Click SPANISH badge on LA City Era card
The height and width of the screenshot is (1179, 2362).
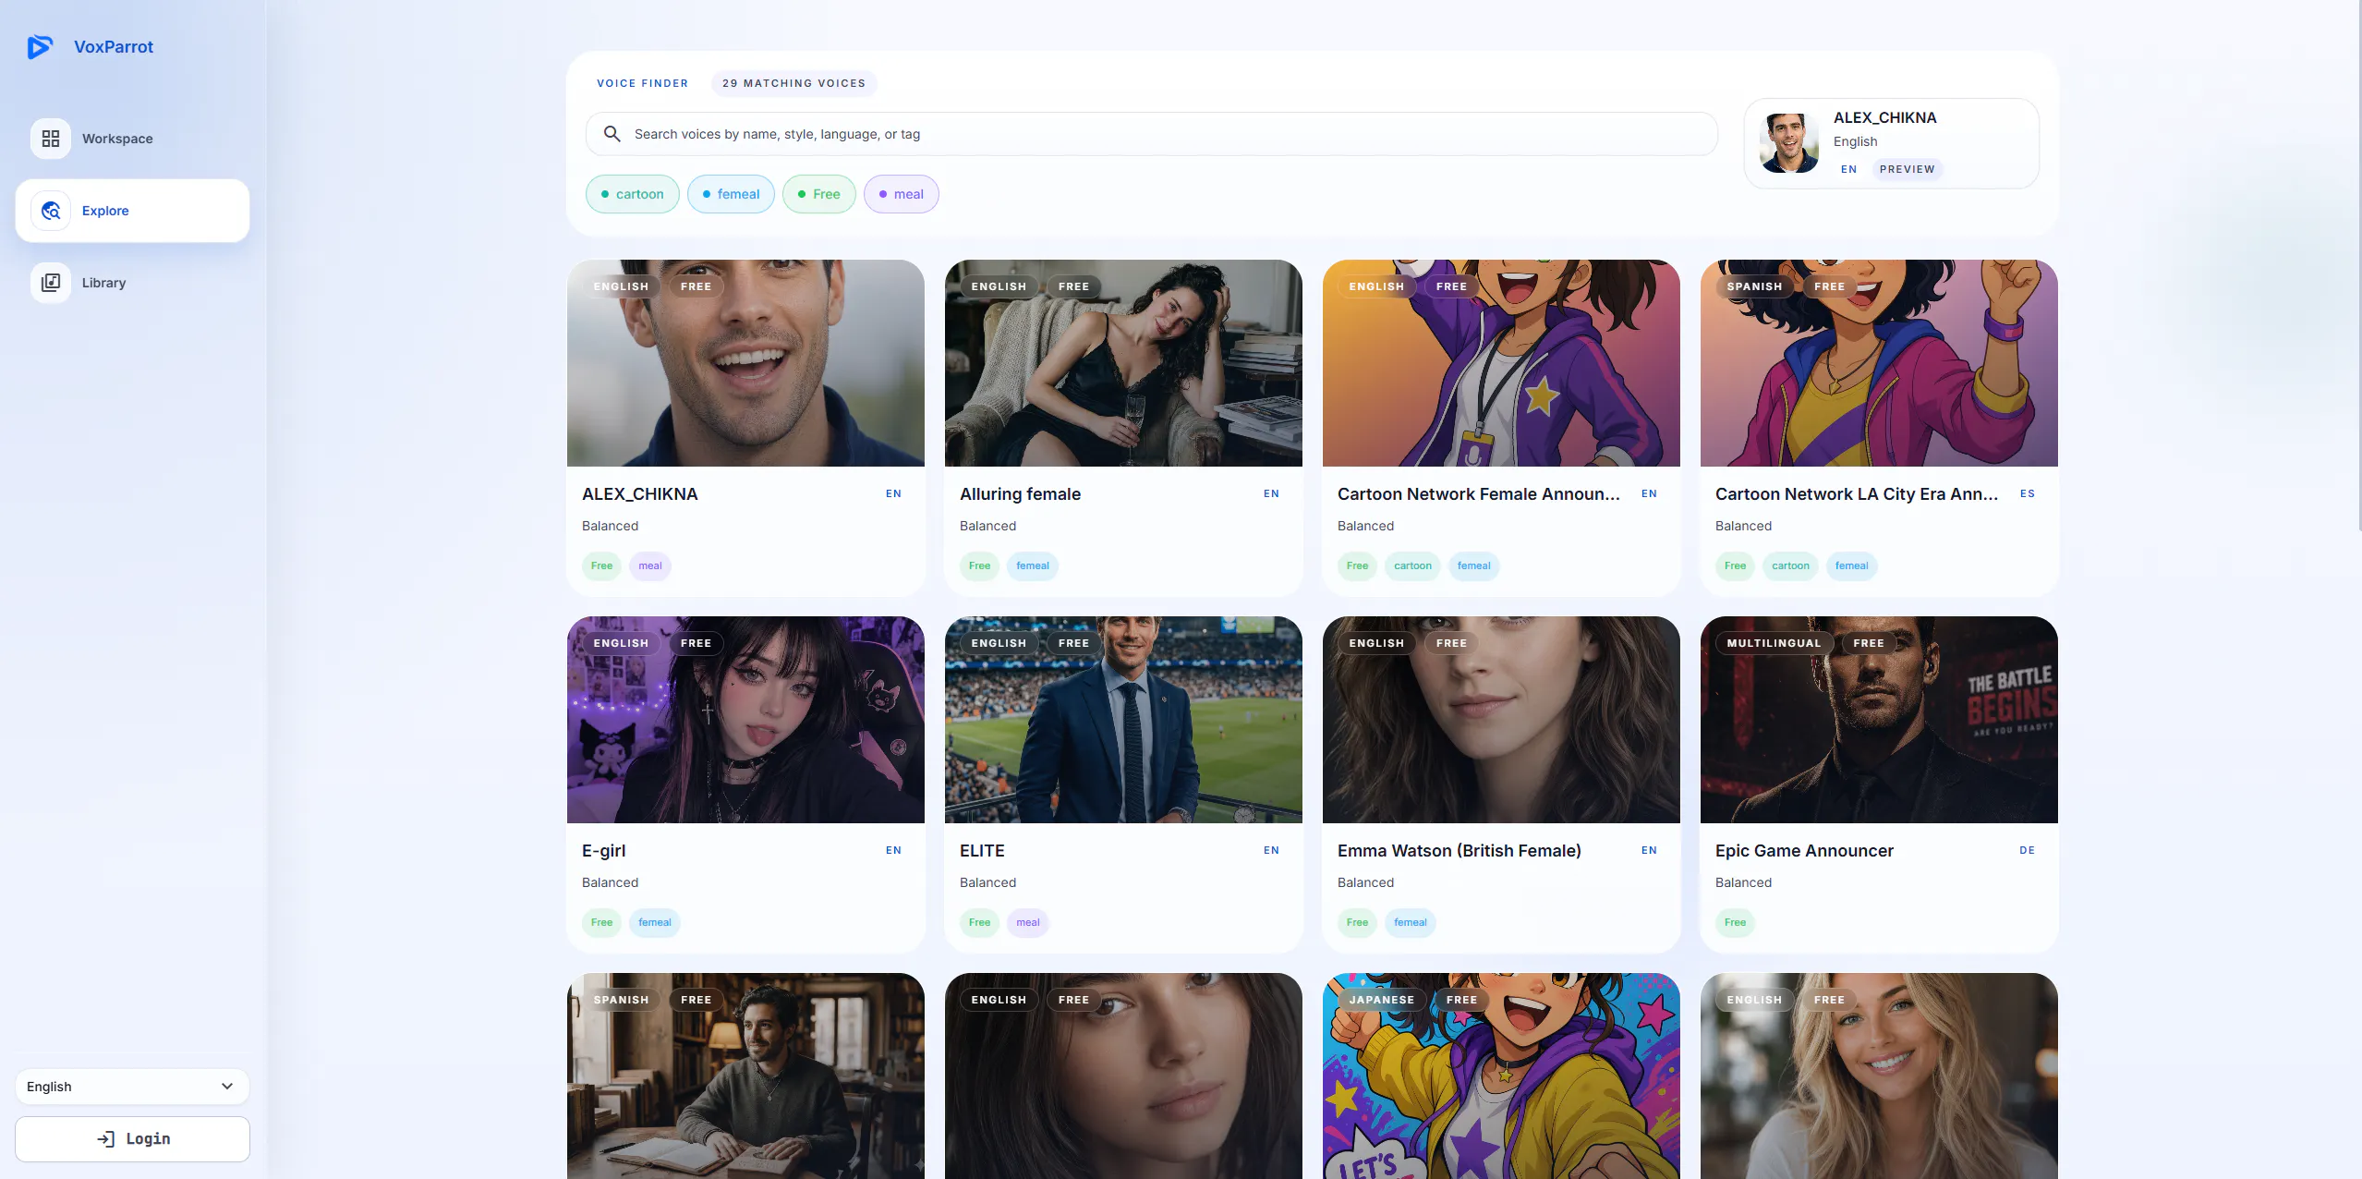(x=1754, y=286)
